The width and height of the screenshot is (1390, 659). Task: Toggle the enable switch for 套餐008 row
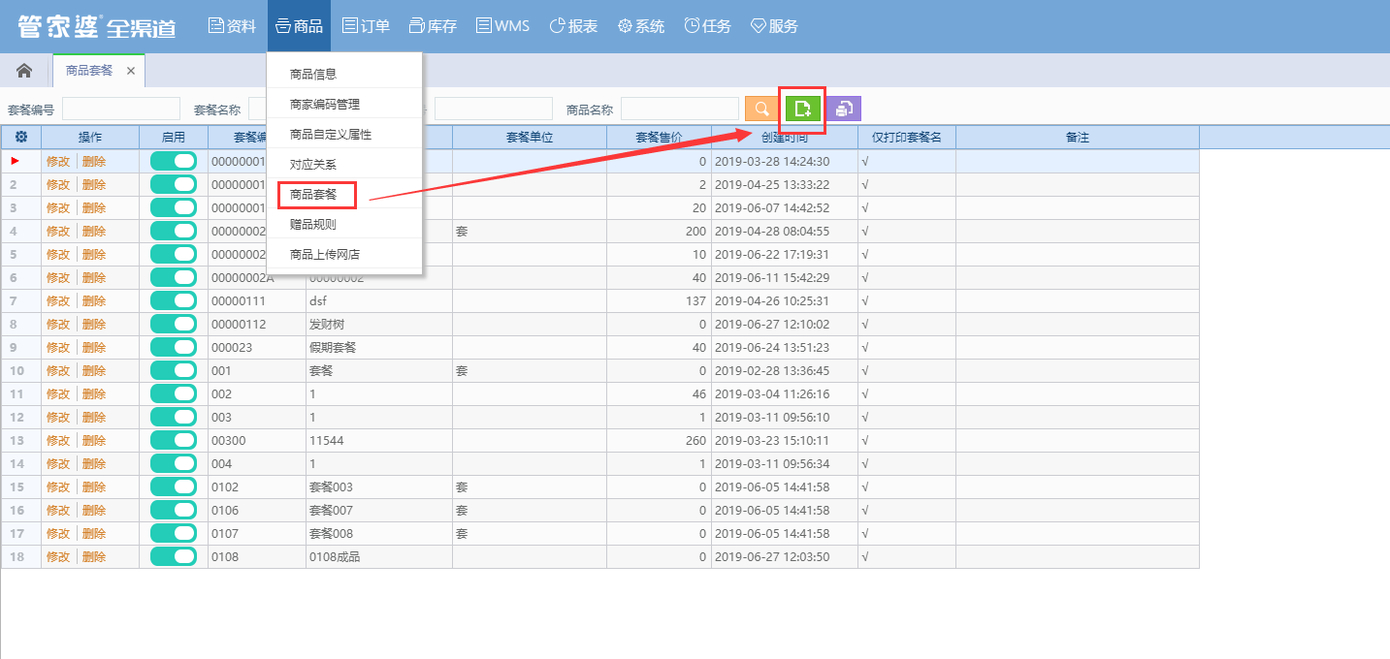(x=174, y=533)
